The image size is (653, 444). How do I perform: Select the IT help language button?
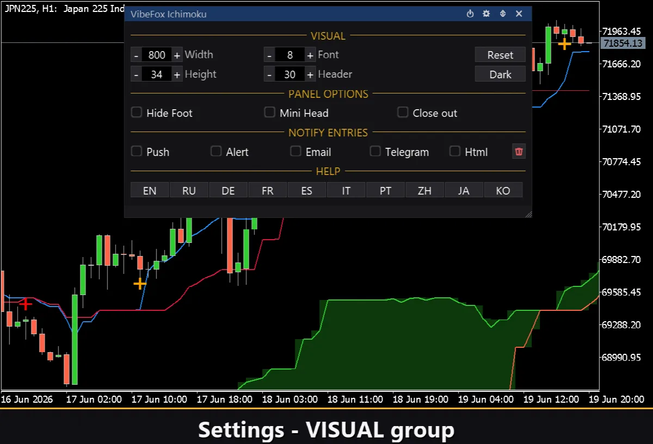(346, 190)
